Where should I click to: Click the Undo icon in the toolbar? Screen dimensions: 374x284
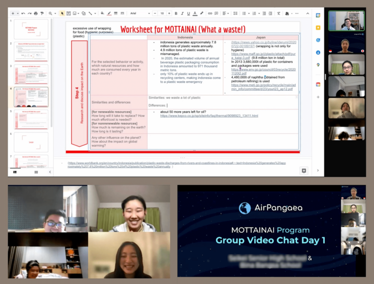(22, 13)
